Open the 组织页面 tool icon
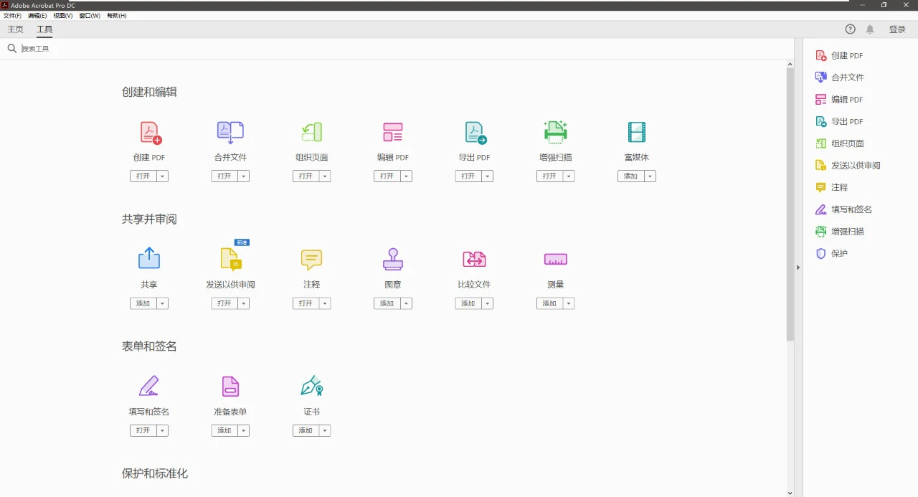This screenshot has width=918, height=497. point(311,133)
